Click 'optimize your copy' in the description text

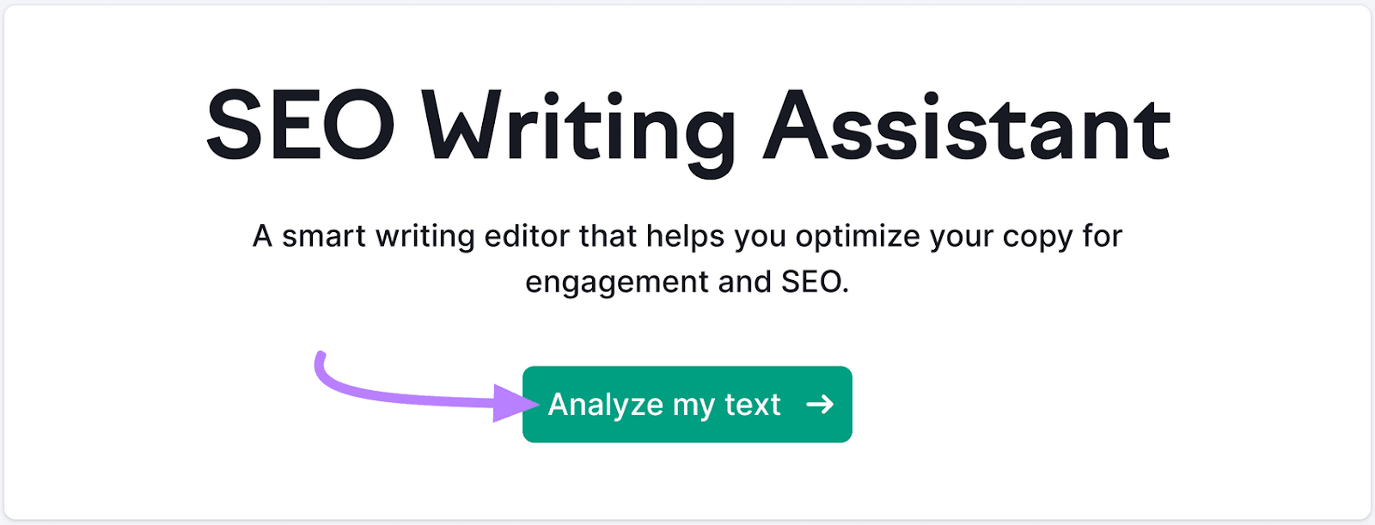[x=932, y=236]
